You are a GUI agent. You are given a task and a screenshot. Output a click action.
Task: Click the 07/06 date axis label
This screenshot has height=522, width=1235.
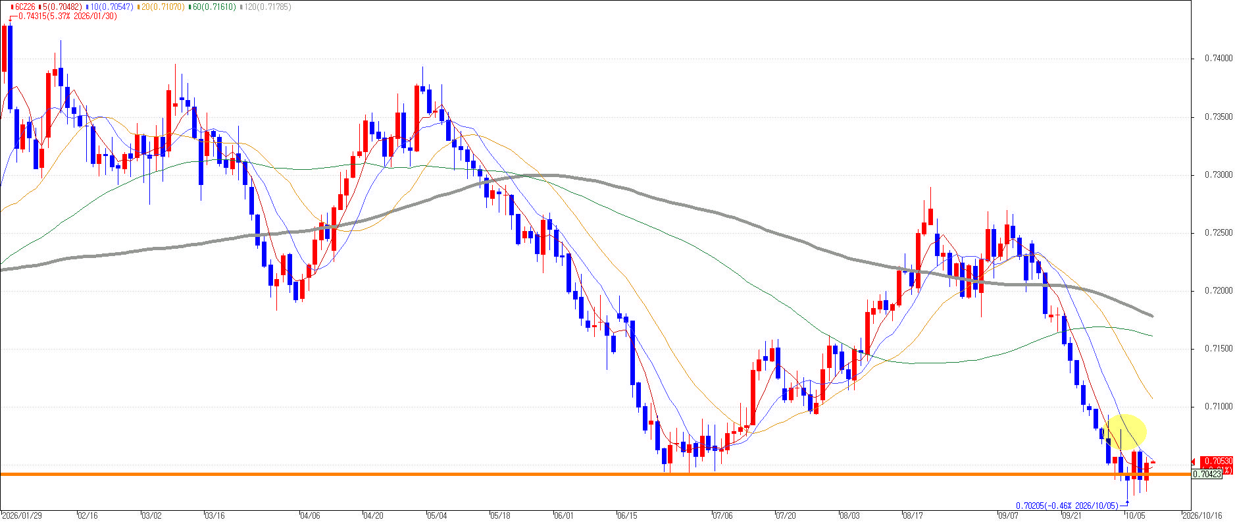click(722, 515)
